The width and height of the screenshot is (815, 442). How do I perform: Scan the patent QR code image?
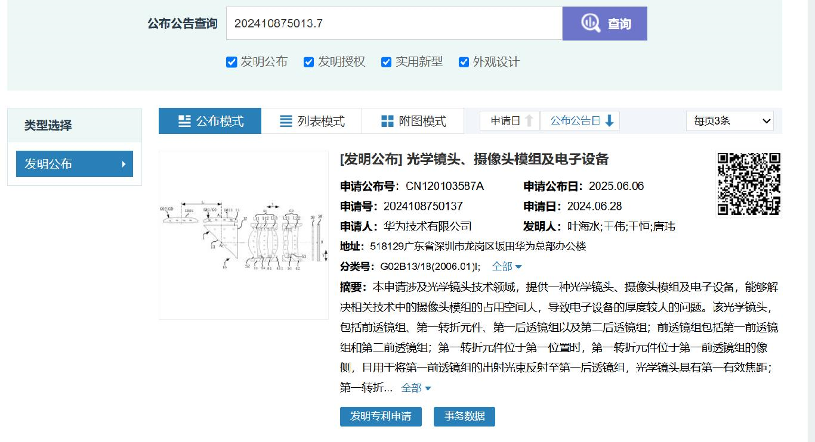click(748, 184)
